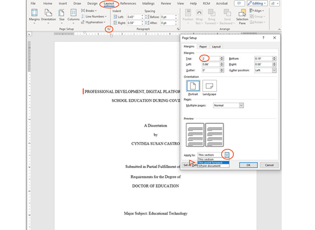Click the Gutter input field

click(211, 70)
